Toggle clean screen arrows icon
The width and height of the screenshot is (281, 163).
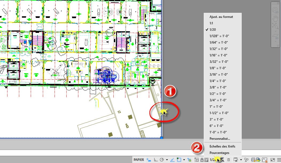272,160
